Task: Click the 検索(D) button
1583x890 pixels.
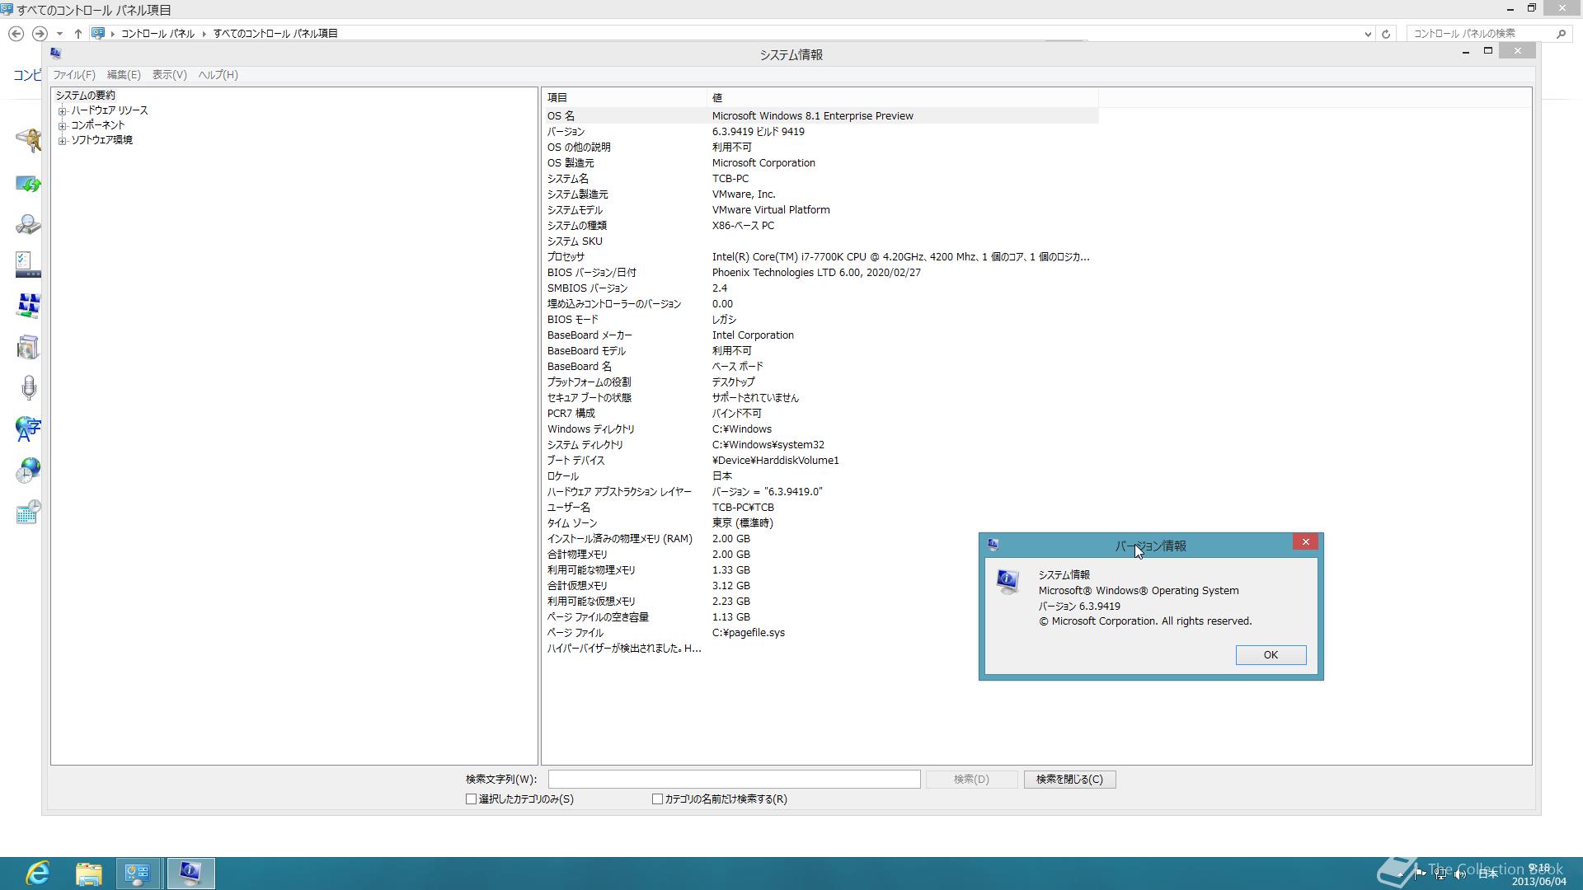Action: tap(971, 780)
